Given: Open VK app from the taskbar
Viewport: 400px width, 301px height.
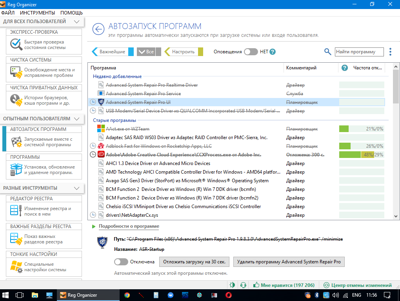Looking at the screenshot, I should coord(171,295).
